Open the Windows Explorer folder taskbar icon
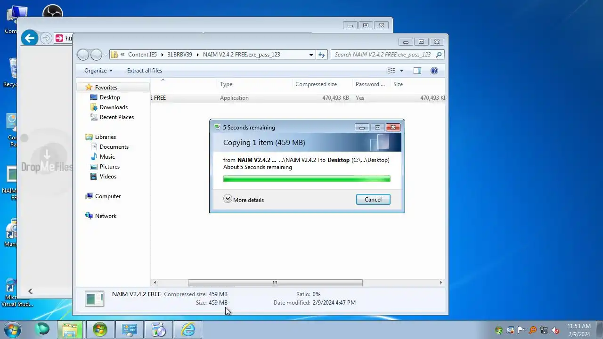This screenshot has width=603, height=339. tap(70, 330)
